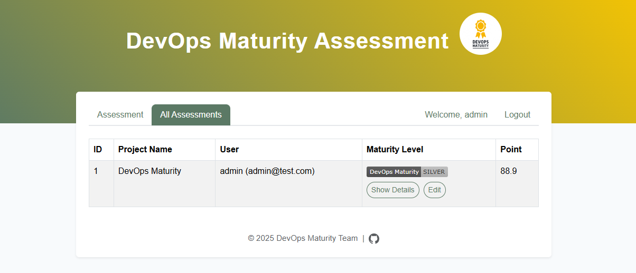Screen dimensions: 636x273
Task: Click the DevOps Maturity SILVER badge
Action: point(407,172)
